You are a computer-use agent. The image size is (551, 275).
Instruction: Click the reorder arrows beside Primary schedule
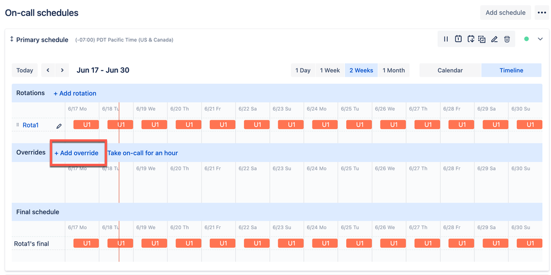(12, 39)
